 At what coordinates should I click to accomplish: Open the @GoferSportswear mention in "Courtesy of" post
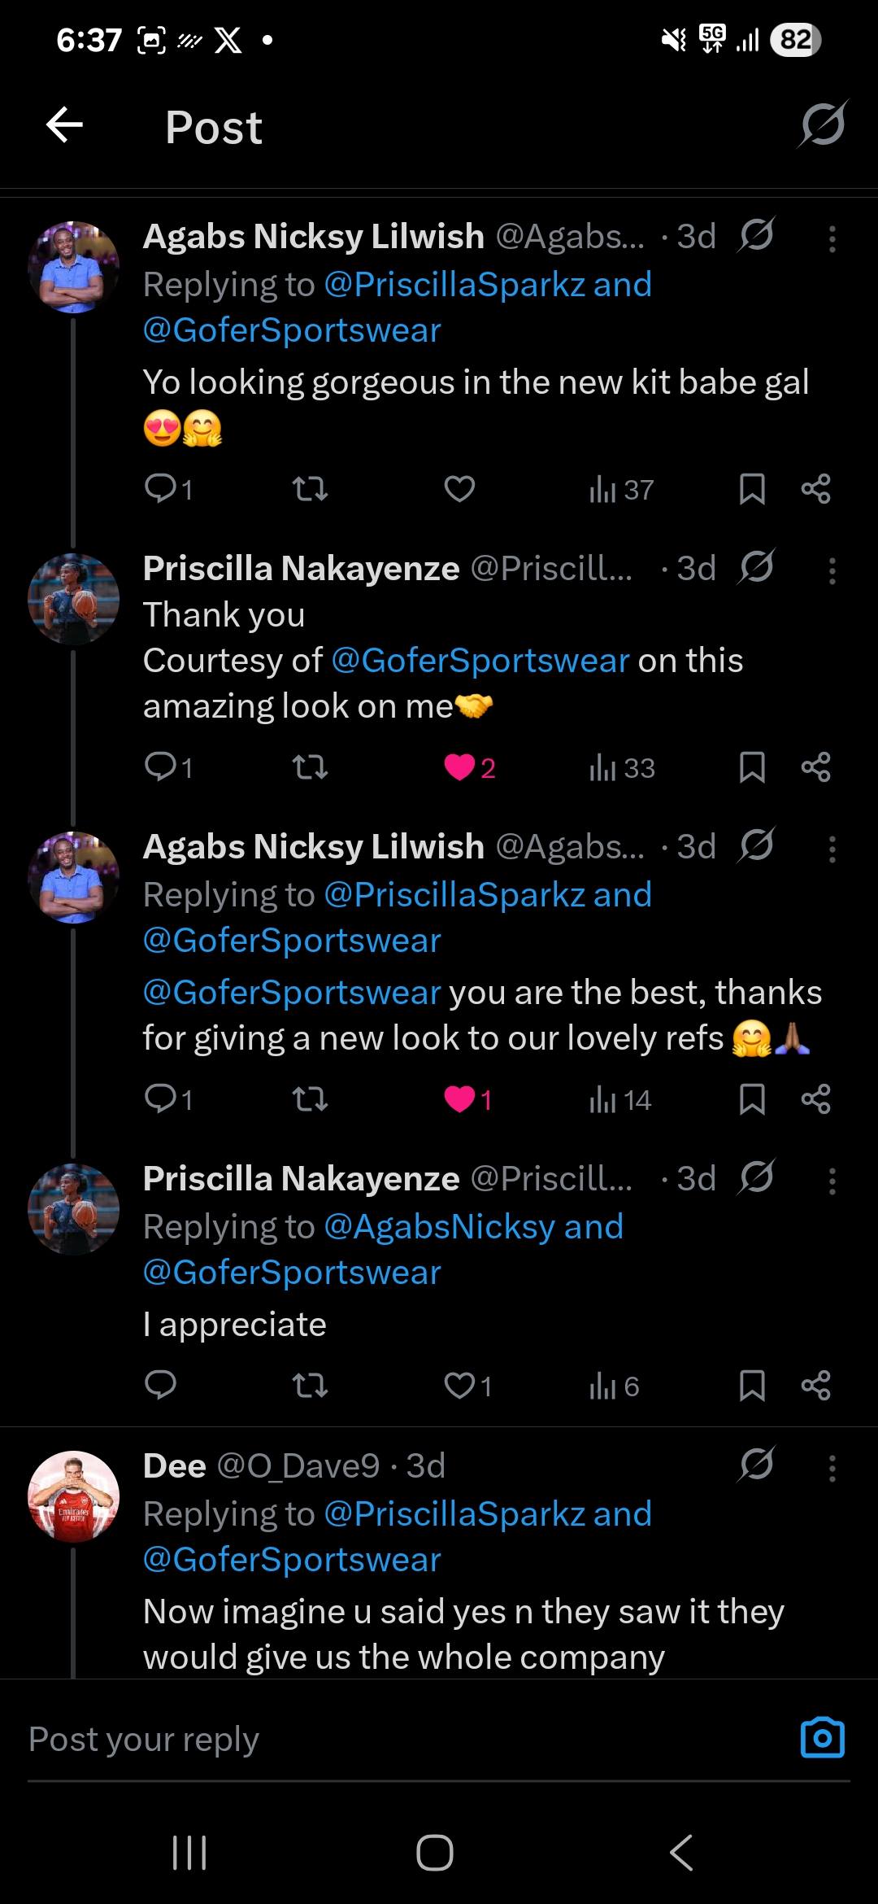tap(480, 661)
